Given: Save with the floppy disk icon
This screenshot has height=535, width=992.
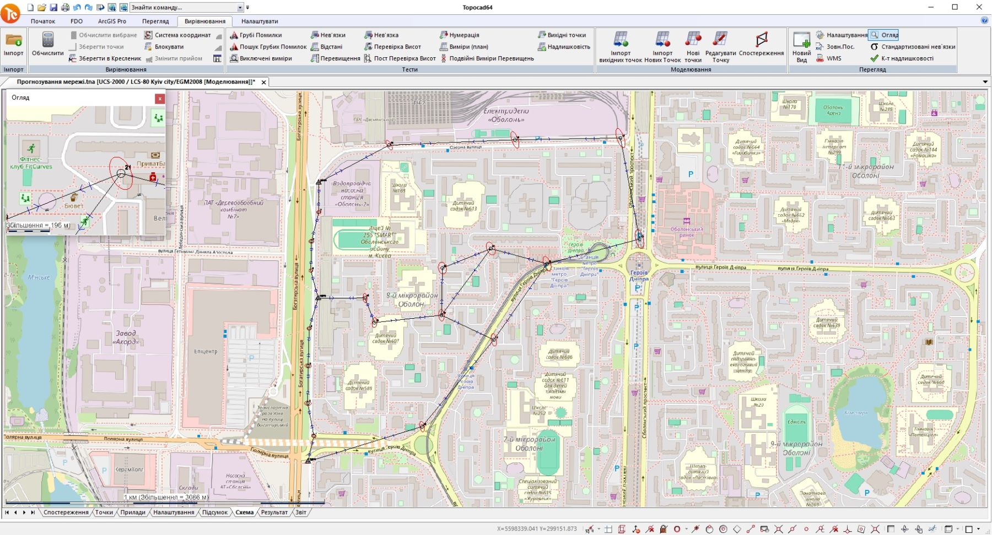Looking at the screenshot, I should (x=53, y=8).
